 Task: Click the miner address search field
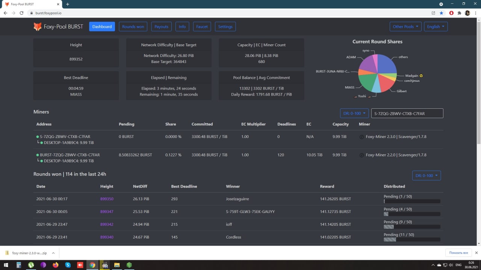coord(407,113)
